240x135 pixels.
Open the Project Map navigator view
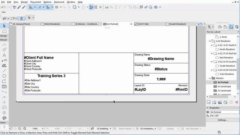(x=220, y=27)
